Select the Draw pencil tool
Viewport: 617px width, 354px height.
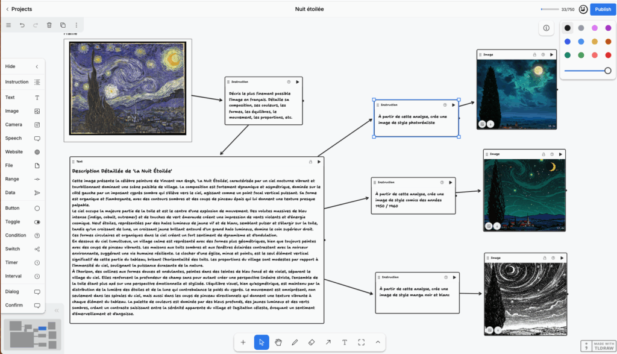(x=295, y=342)
